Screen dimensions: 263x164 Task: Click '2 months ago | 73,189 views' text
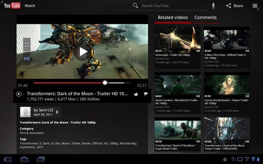[222, 111]
